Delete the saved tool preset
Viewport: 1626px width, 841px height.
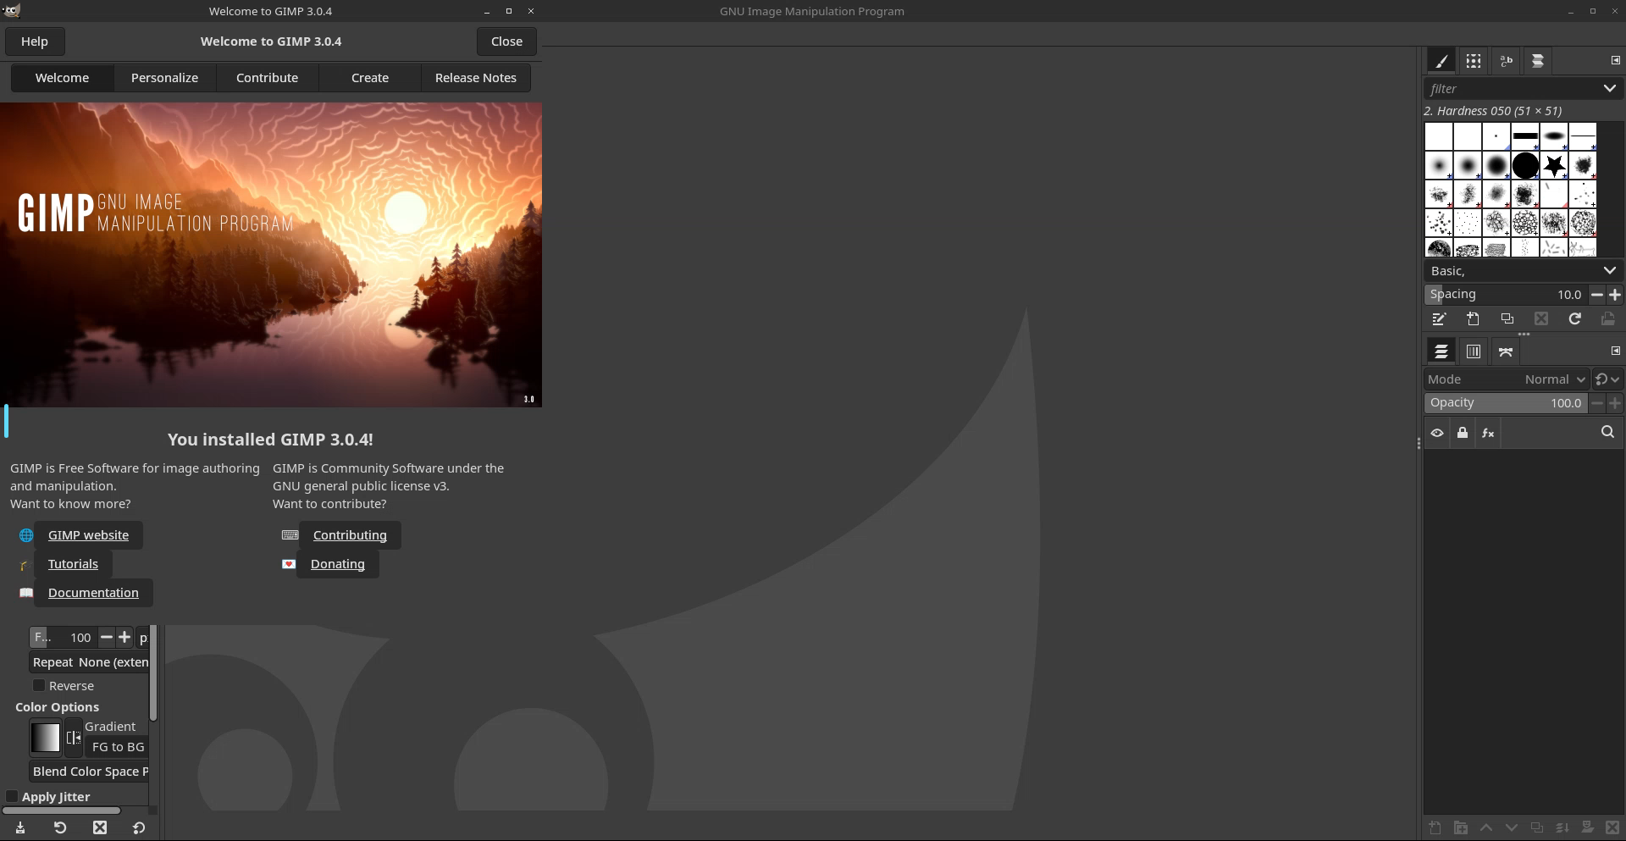(100, 827)
